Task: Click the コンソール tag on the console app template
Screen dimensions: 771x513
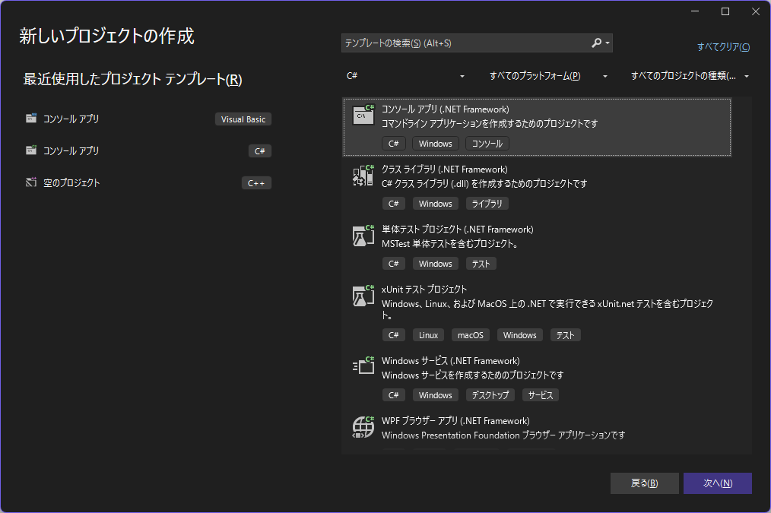Action: [x=487, y=143]
